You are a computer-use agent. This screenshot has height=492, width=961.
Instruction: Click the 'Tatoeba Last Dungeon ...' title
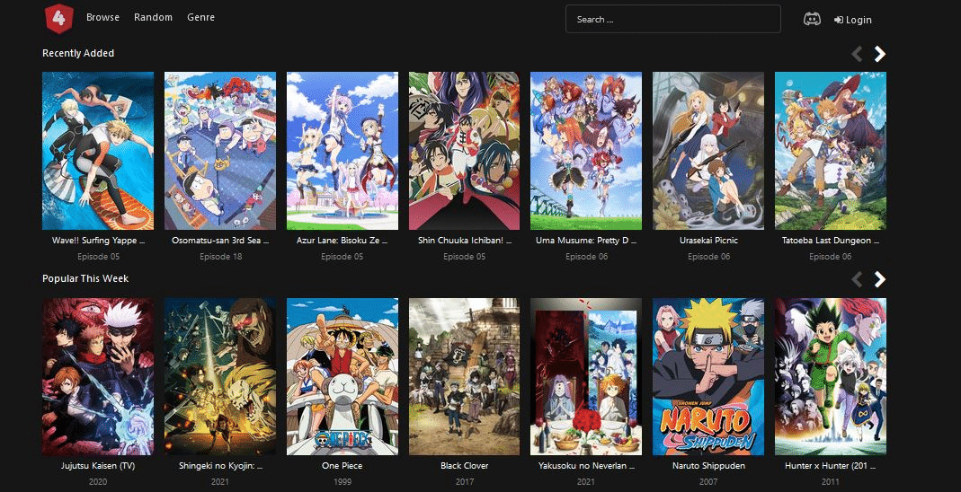pos(831,241)
